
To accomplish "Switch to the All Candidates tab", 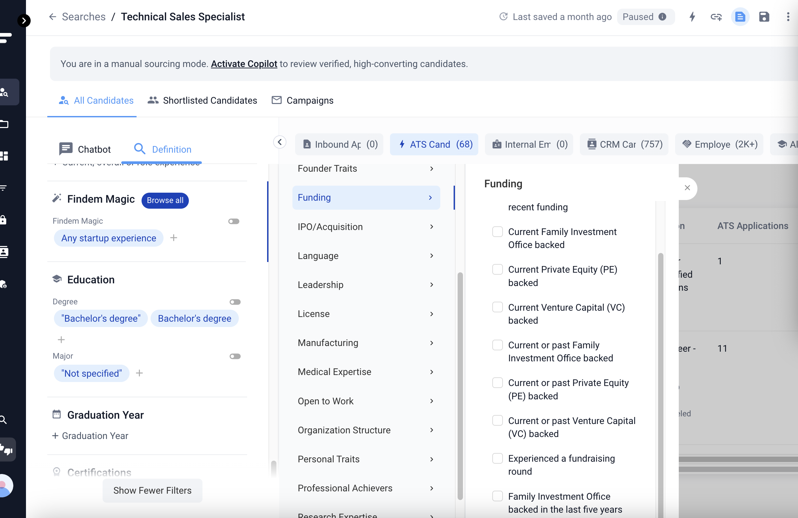I will click(96, 100).
